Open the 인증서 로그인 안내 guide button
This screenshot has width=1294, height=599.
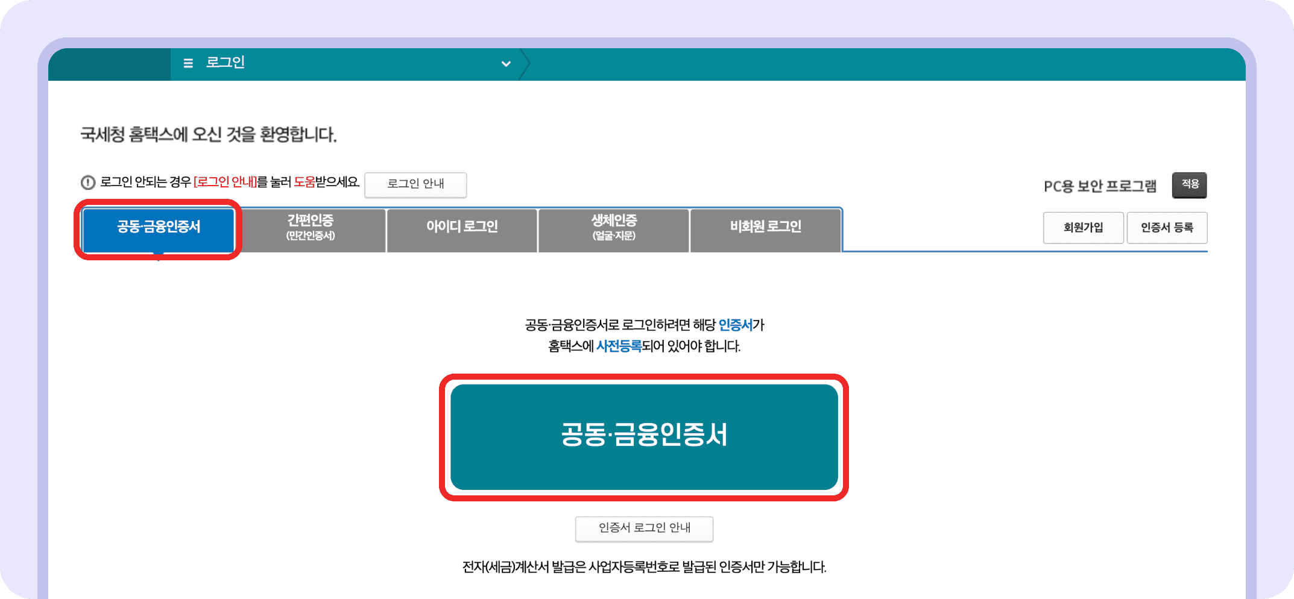pos(644,528)
